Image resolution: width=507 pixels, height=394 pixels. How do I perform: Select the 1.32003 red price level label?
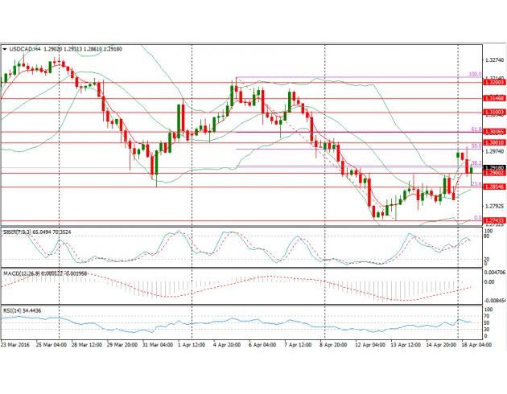494,82
